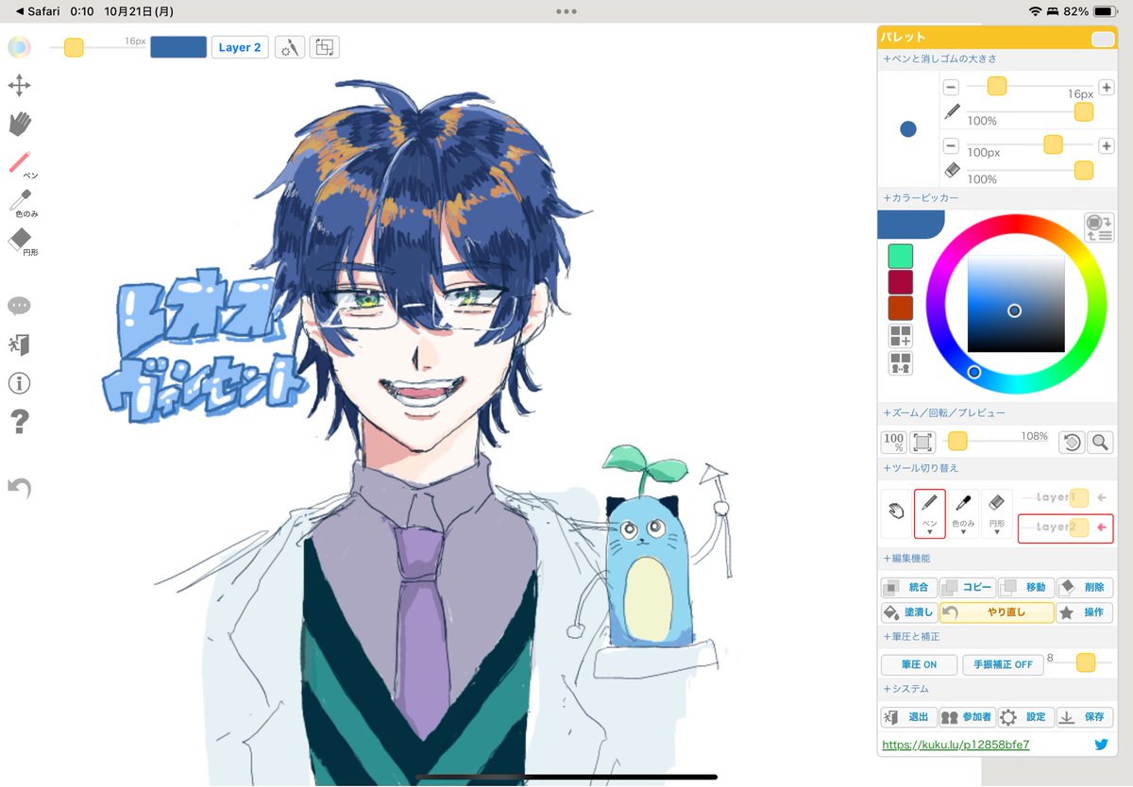
Task: Add a swatch with the grid-plus icon
Action: (901, 336)
